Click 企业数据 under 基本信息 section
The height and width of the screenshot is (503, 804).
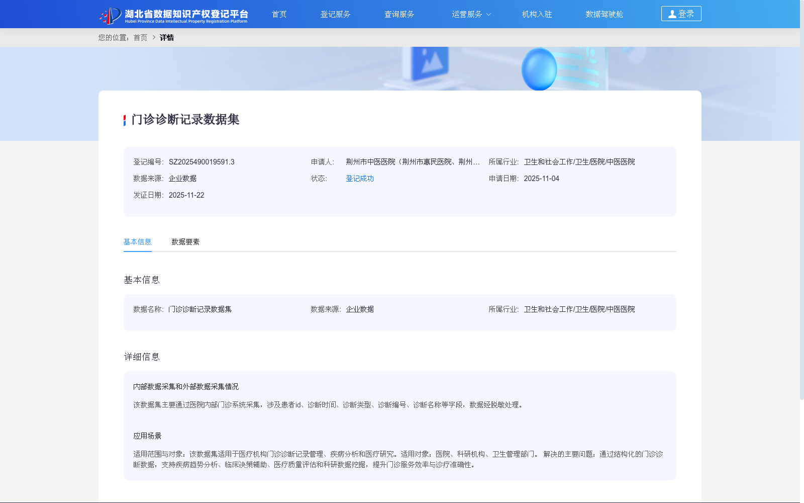pos(360,309)
